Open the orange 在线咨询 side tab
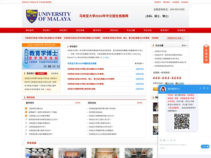Image resolution: width=211 pixels, height=158 pixels. tap(206, 54)
